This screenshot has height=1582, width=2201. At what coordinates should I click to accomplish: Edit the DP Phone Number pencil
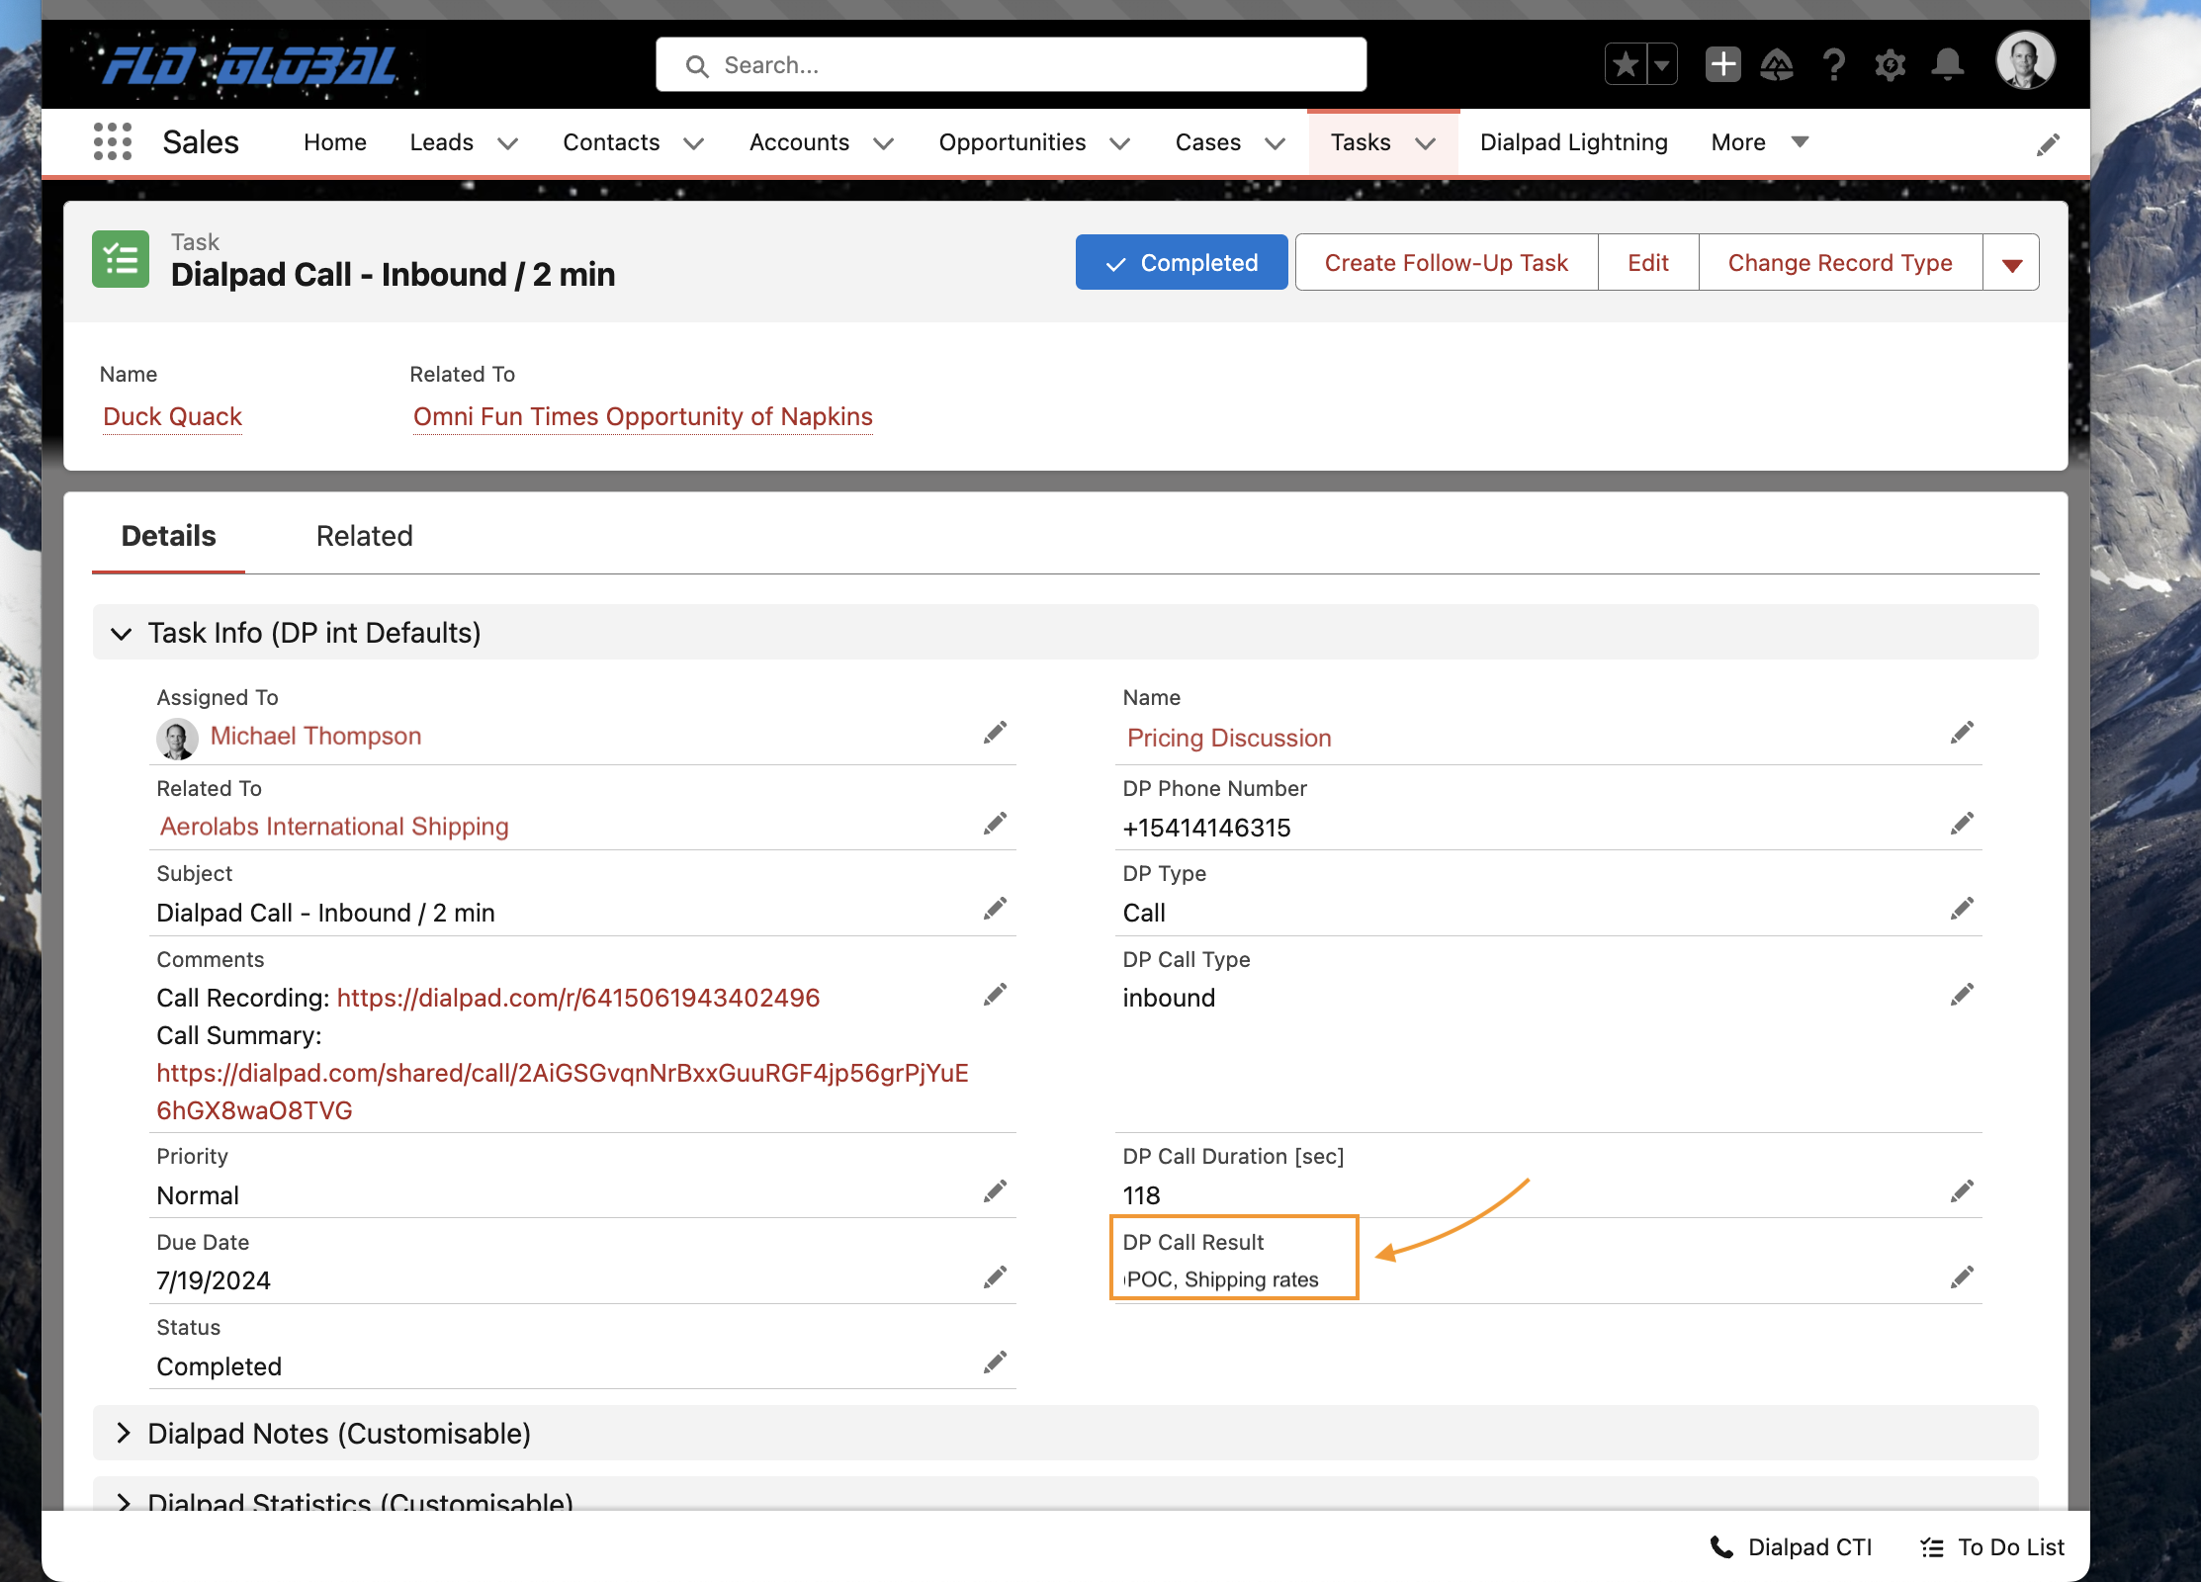[1962, 824]
